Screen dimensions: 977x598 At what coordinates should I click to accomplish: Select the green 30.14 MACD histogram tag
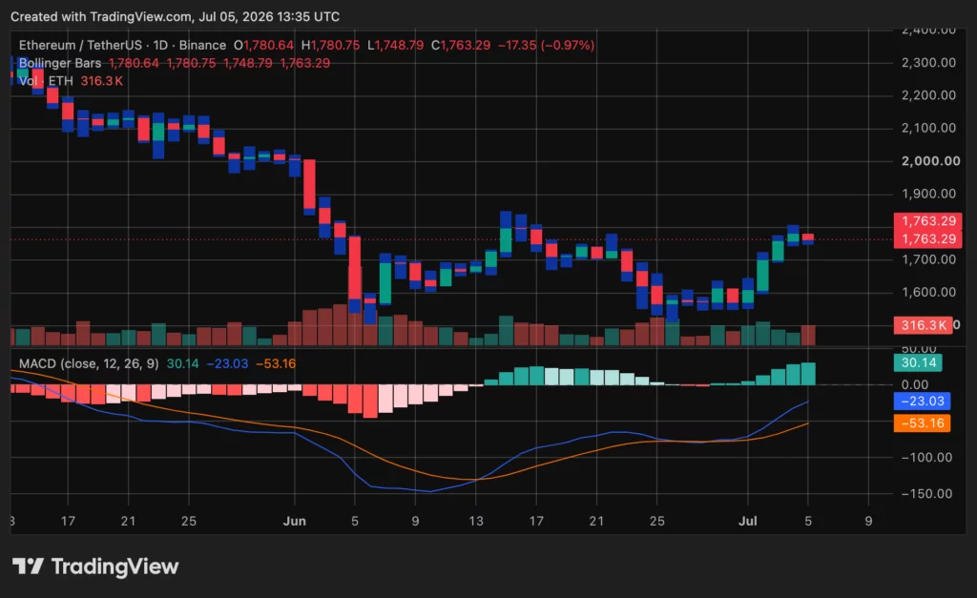pyautogui.click(x=918, y=362)
